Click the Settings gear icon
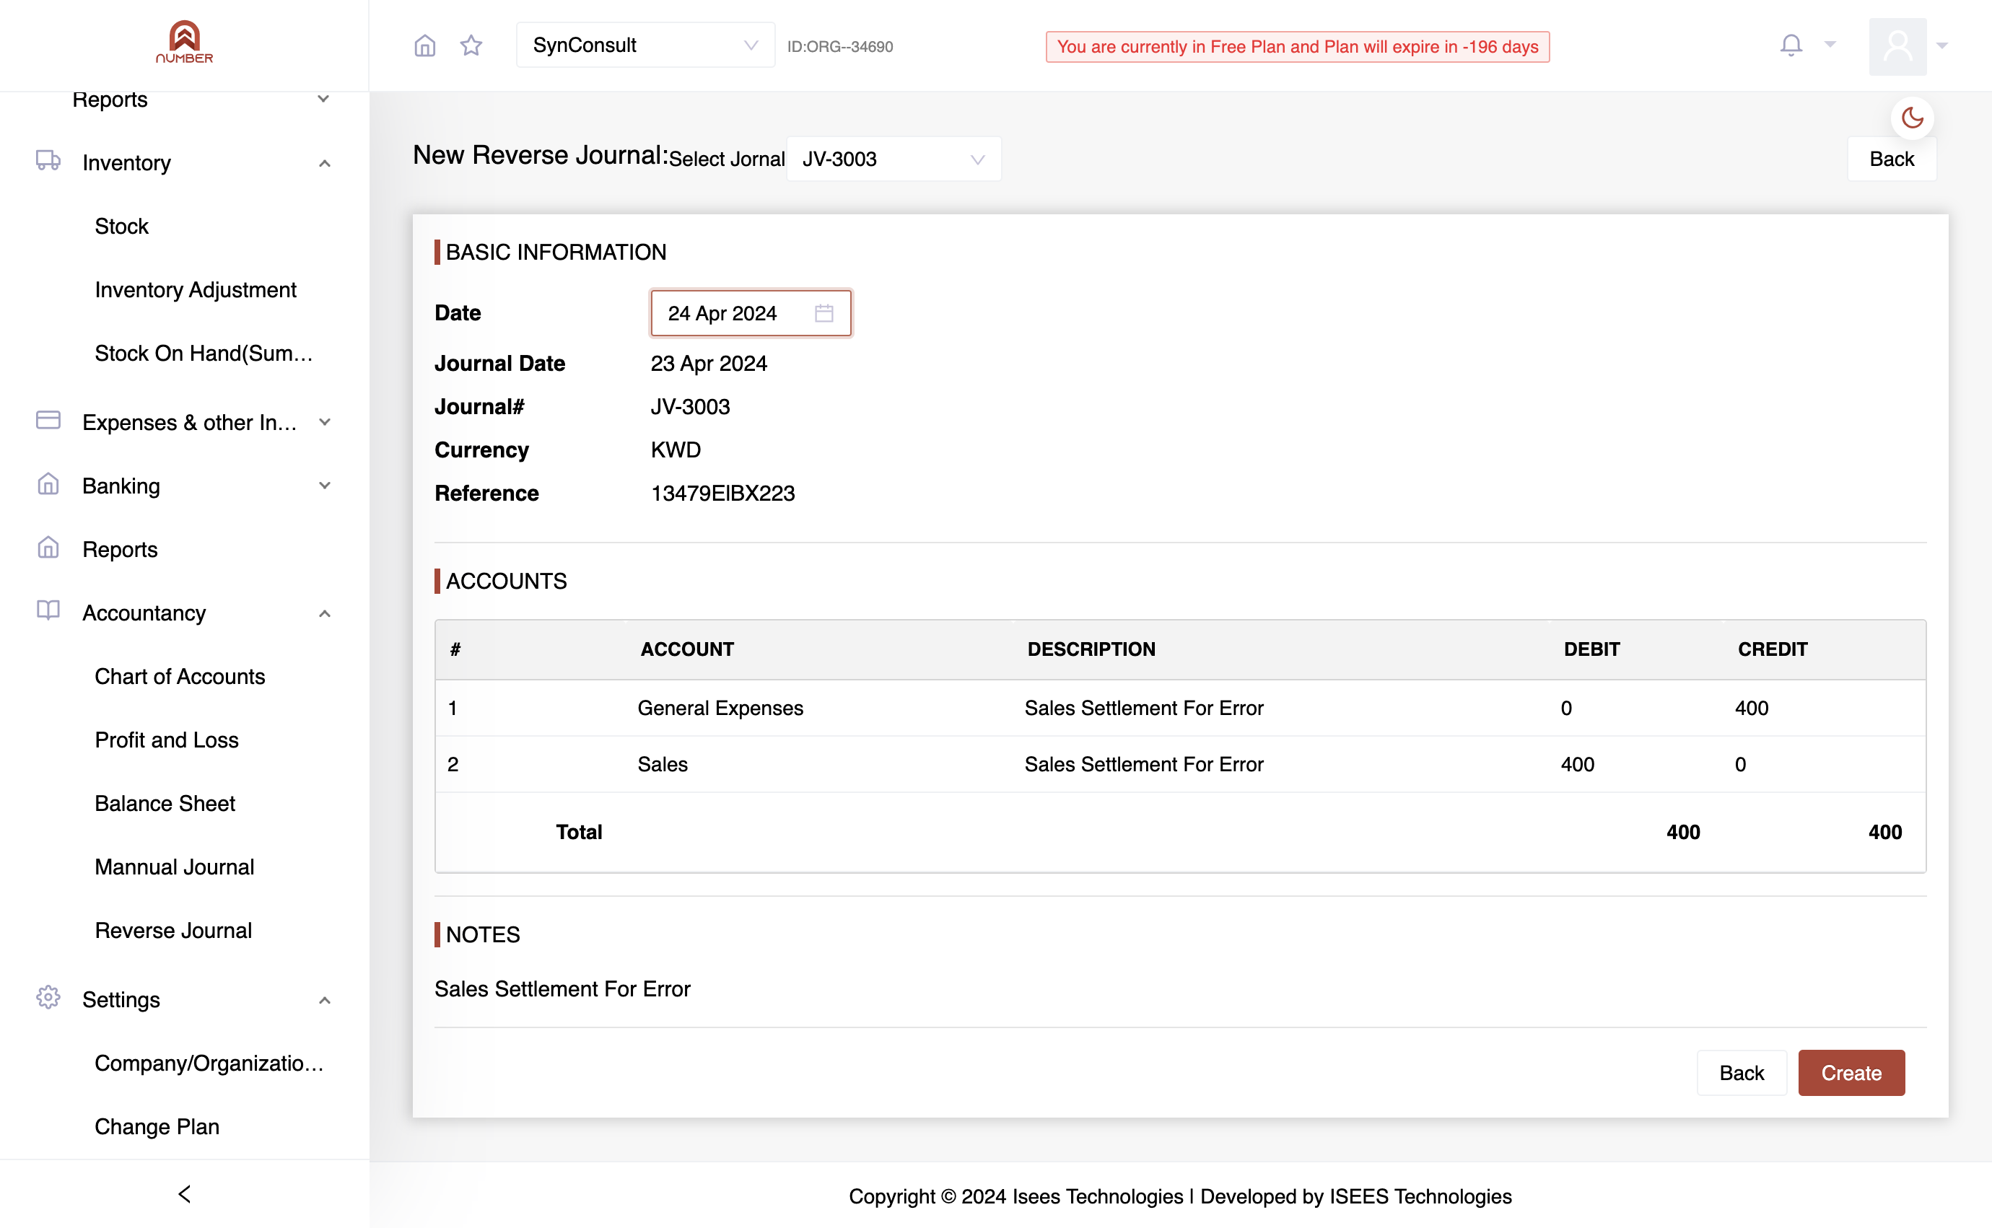The width and height of the screenshot is (1992, 1228). (48, 997)
